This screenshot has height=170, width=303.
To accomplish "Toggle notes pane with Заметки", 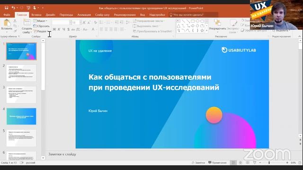I will pos(198,162).
